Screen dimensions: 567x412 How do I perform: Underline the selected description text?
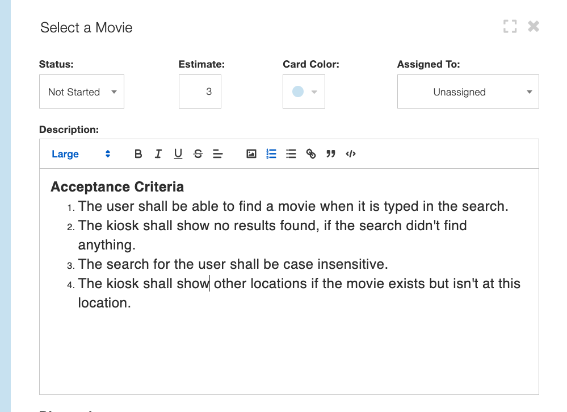pyautogui.click(x=178, y=154)
